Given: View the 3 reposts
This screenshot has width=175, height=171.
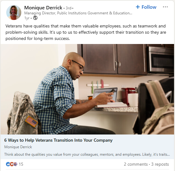Looking at the screenshot, I should 160,164.
